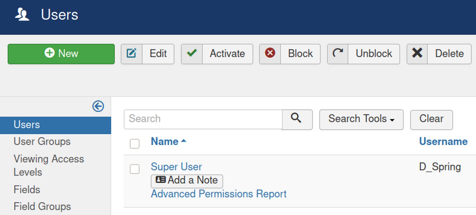Viewport: 476px width, 215px height.
Task: Click the Delete X icon
Action: (x=417, y=54)
